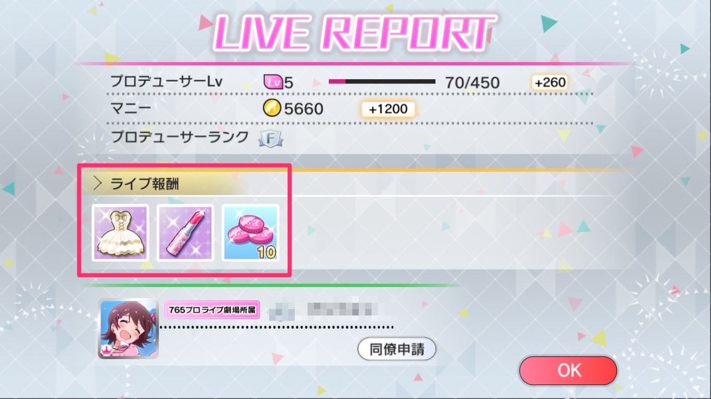Click the producer level experience bar
This screenshot has height=399, width=711.
click(x=382, y=81)
